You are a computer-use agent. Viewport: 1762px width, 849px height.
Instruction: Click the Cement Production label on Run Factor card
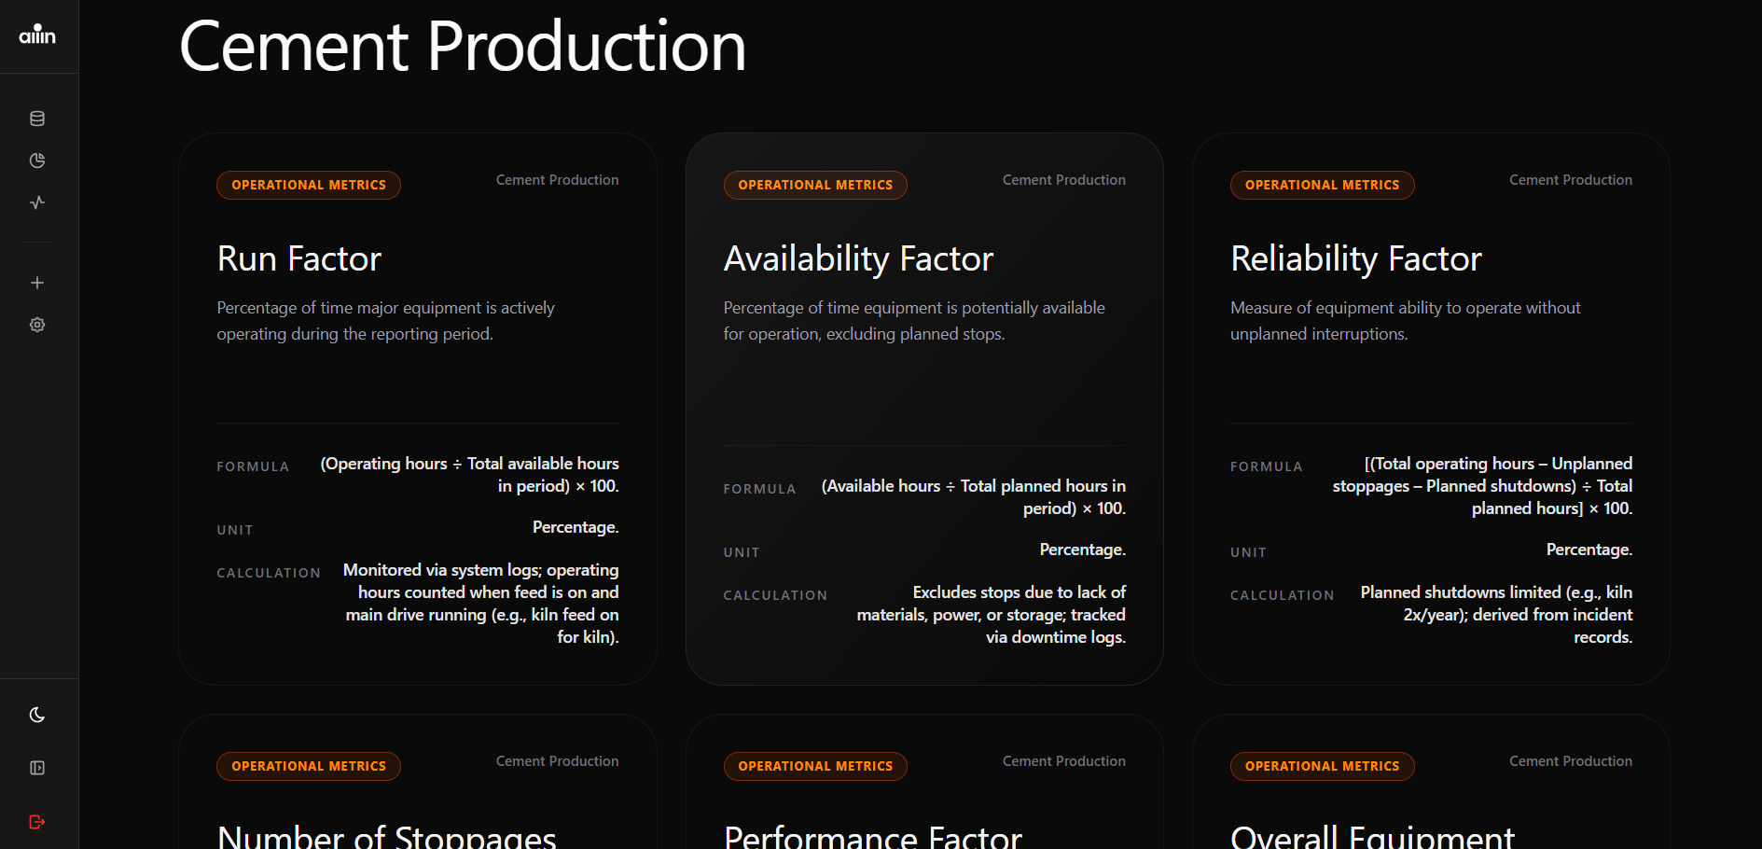557,179
